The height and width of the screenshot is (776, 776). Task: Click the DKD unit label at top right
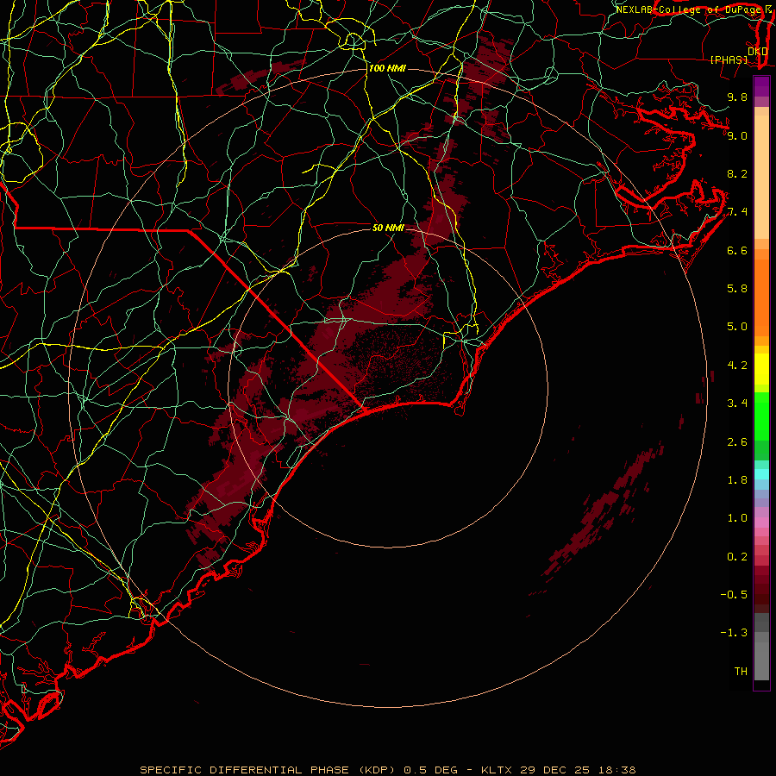[x=758, y=51]
